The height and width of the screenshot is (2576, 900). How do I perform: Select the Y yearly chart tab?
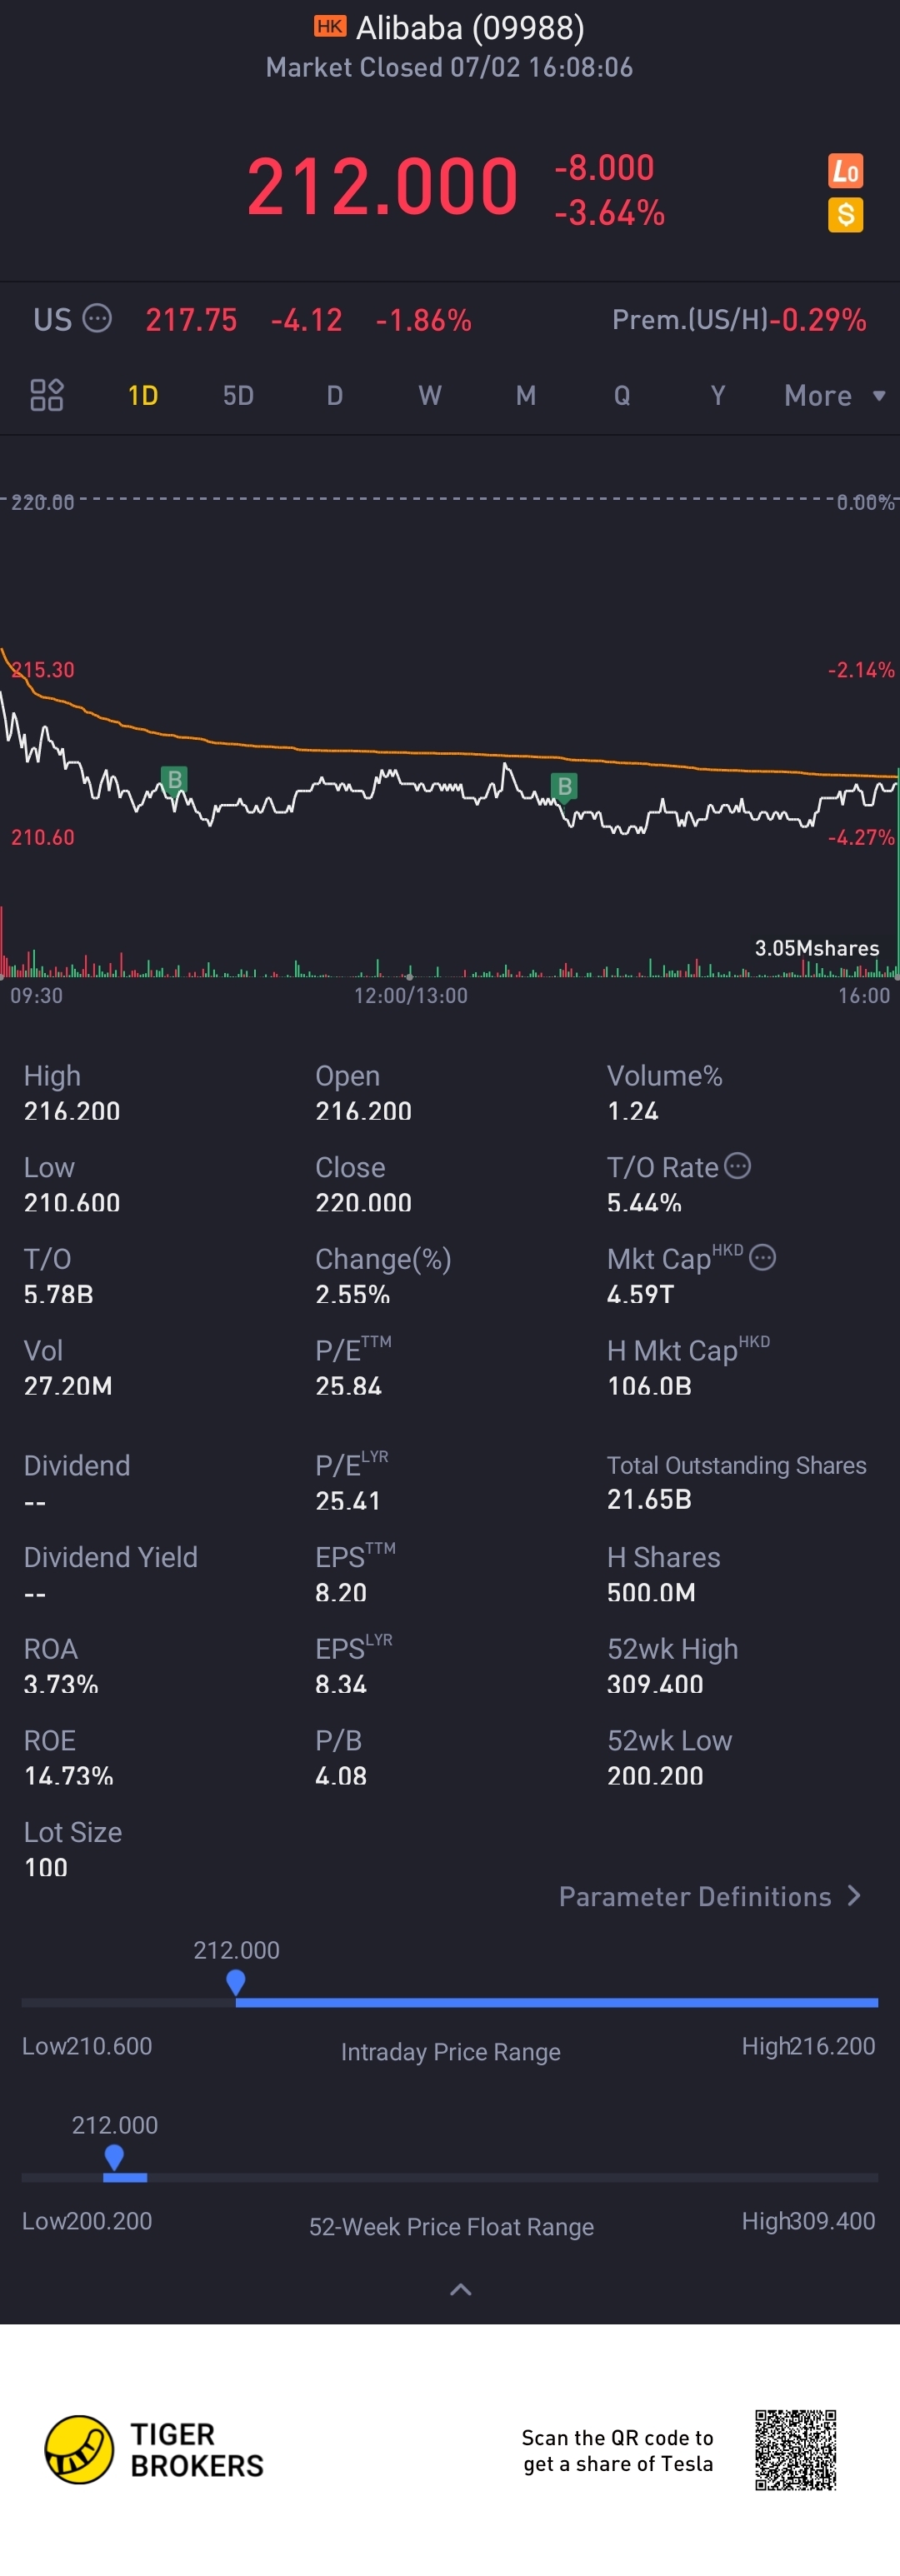tap(717, 396)
